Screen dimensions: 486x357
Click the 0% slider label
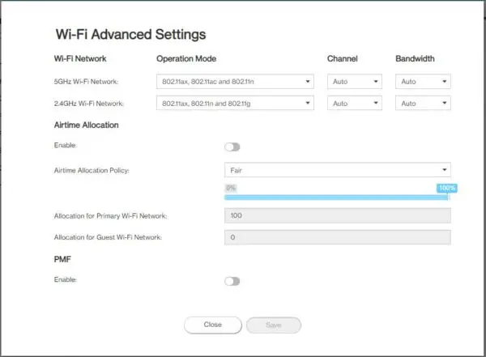(x=231, y=188)
